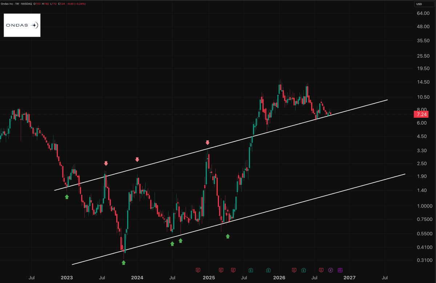This screenshot has height=283, width=436.
Task: Click the 2027 time axis label
Action: point(350,278)
